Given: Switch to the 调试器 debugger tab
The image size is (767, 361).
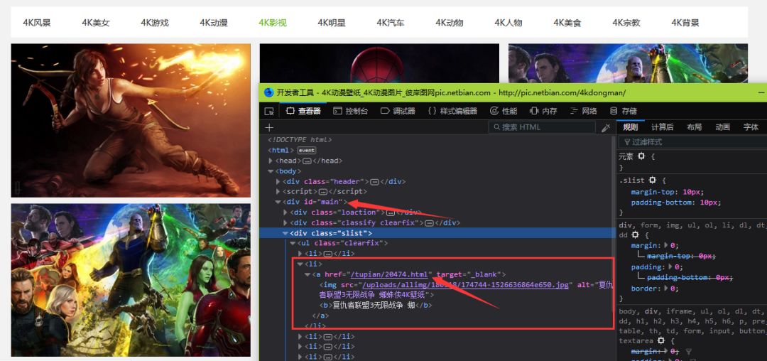Looking at the screenshot, I should [x=398, y=111].
